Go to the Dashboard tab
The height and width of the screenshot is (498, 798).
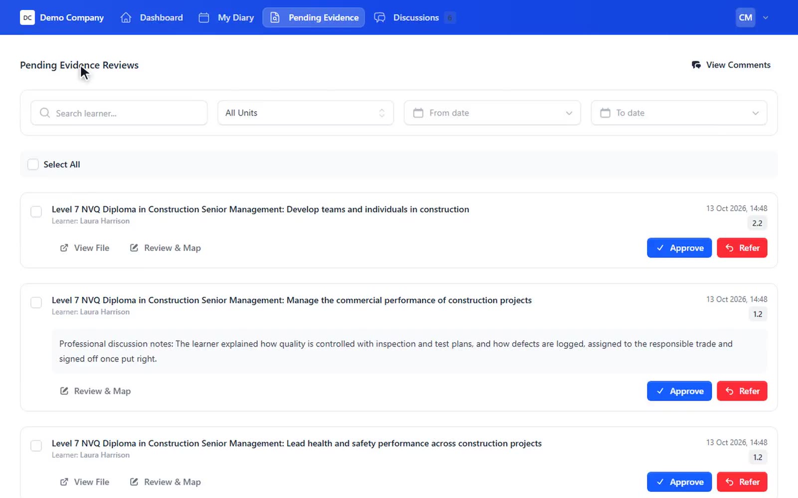coord(152,17)
